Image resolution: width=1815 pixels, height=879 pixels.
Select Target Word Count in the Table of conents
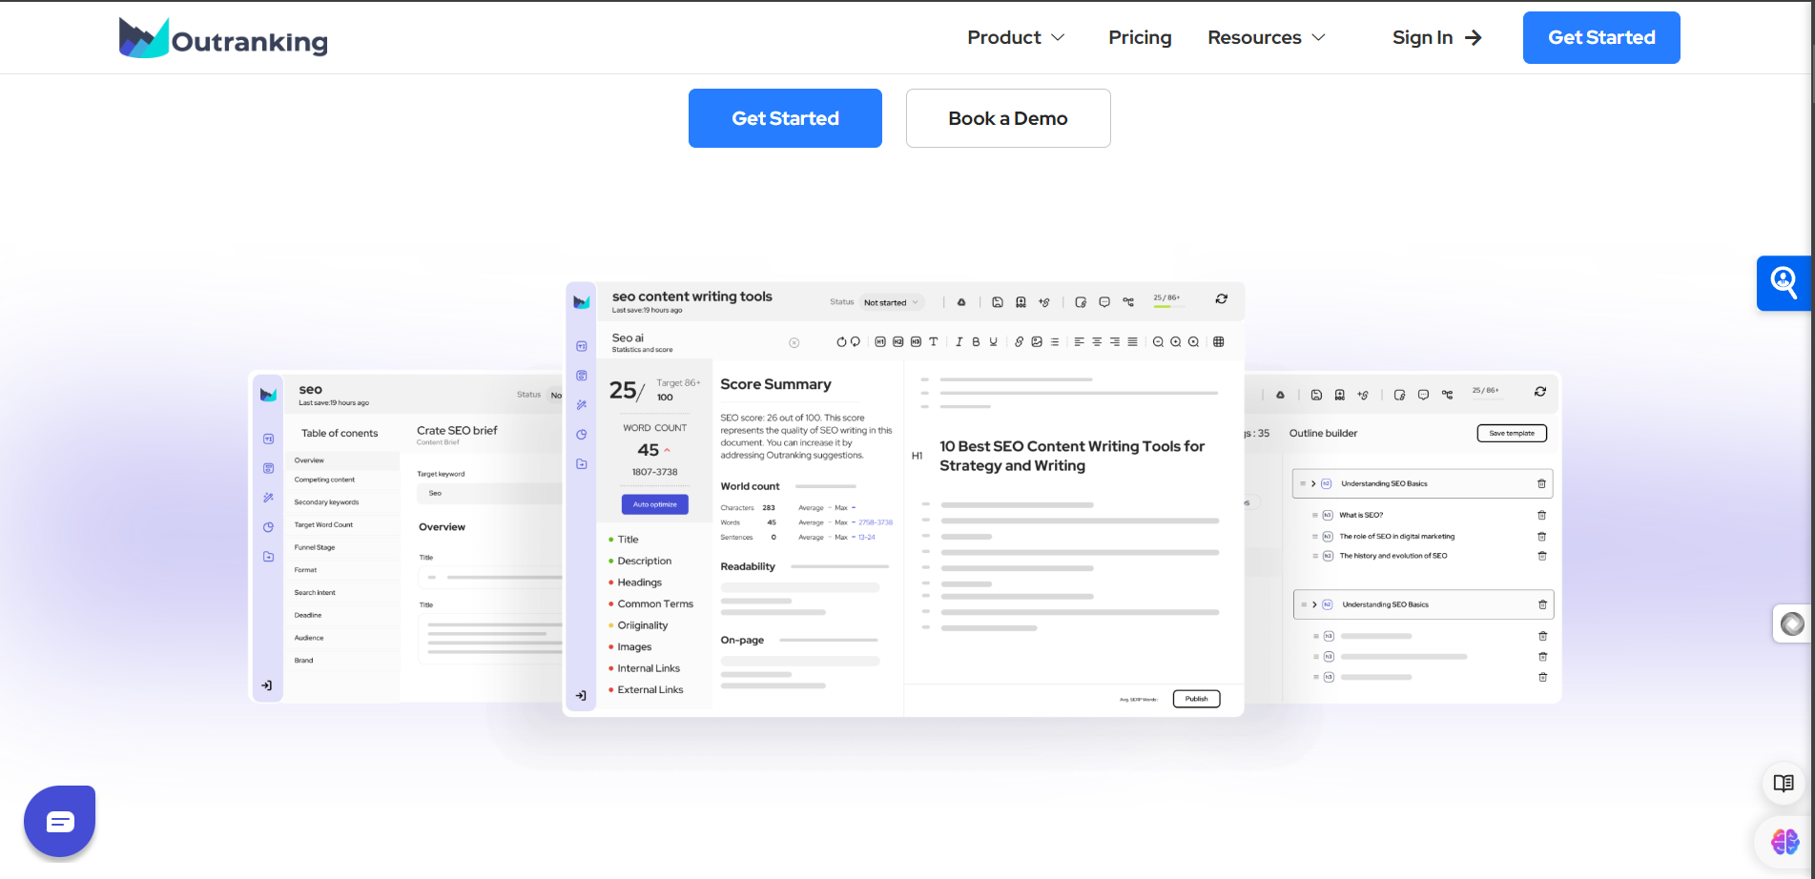tap(341, 525)
